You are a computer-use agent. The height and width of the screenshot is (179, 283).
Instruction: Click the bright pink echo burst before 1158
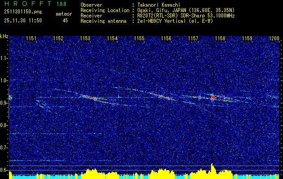[213, 97]
